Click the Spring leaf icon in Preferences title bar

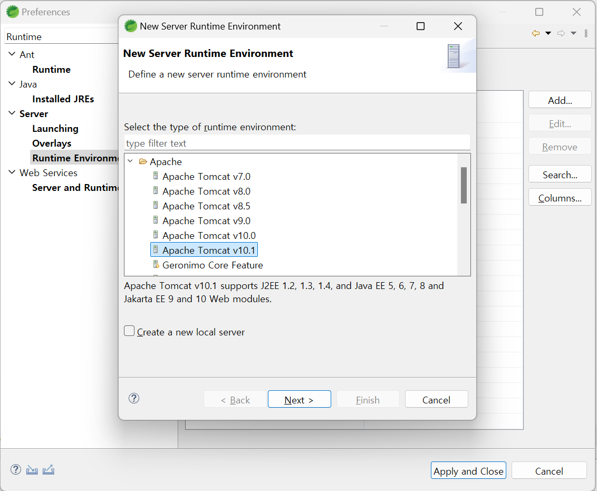13,12
